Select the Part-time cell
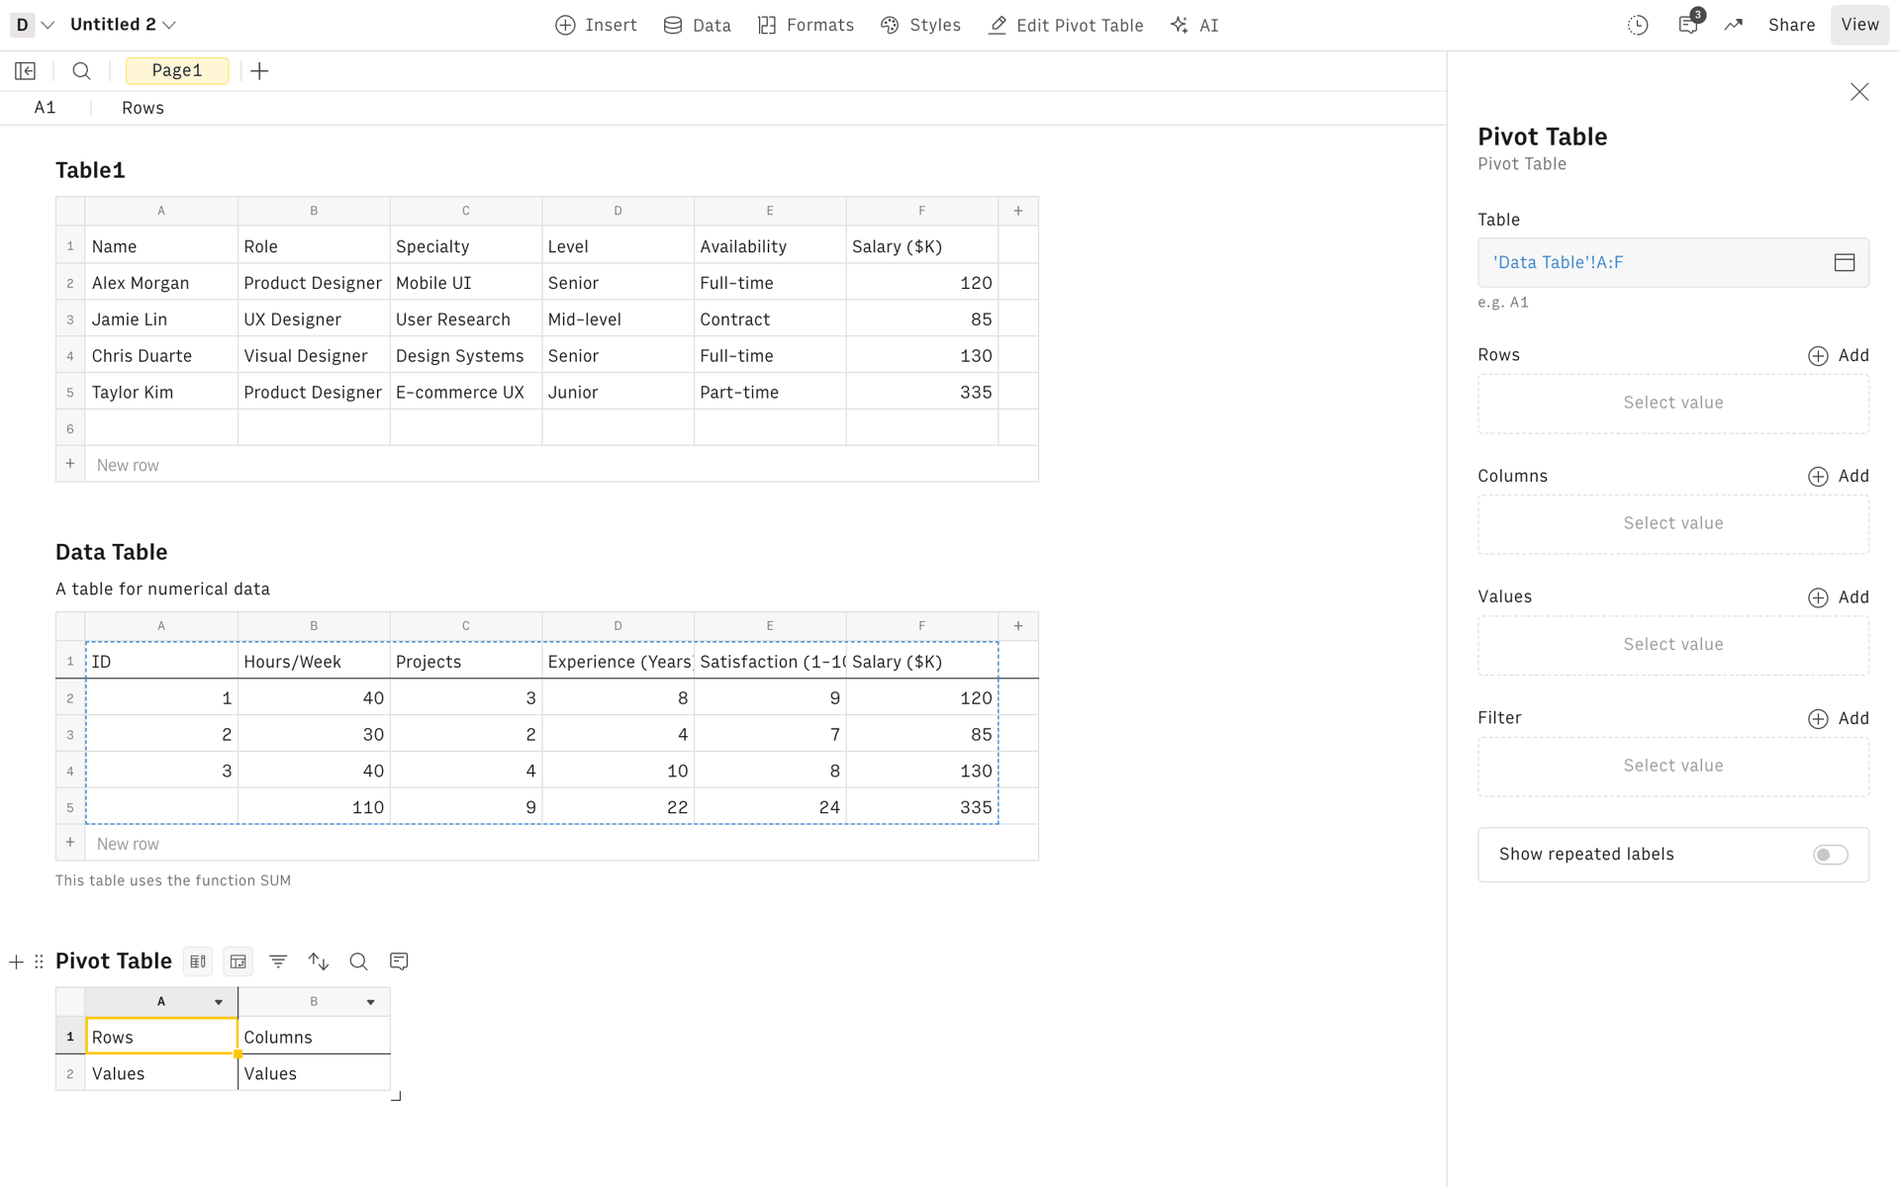This screenshot has width=1900, height=1187. coord(770,393)
